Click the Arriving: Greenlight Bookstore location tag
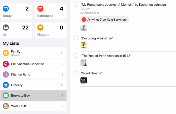The image size is (176, 114). pyautogui.click(x=105, y=20)
